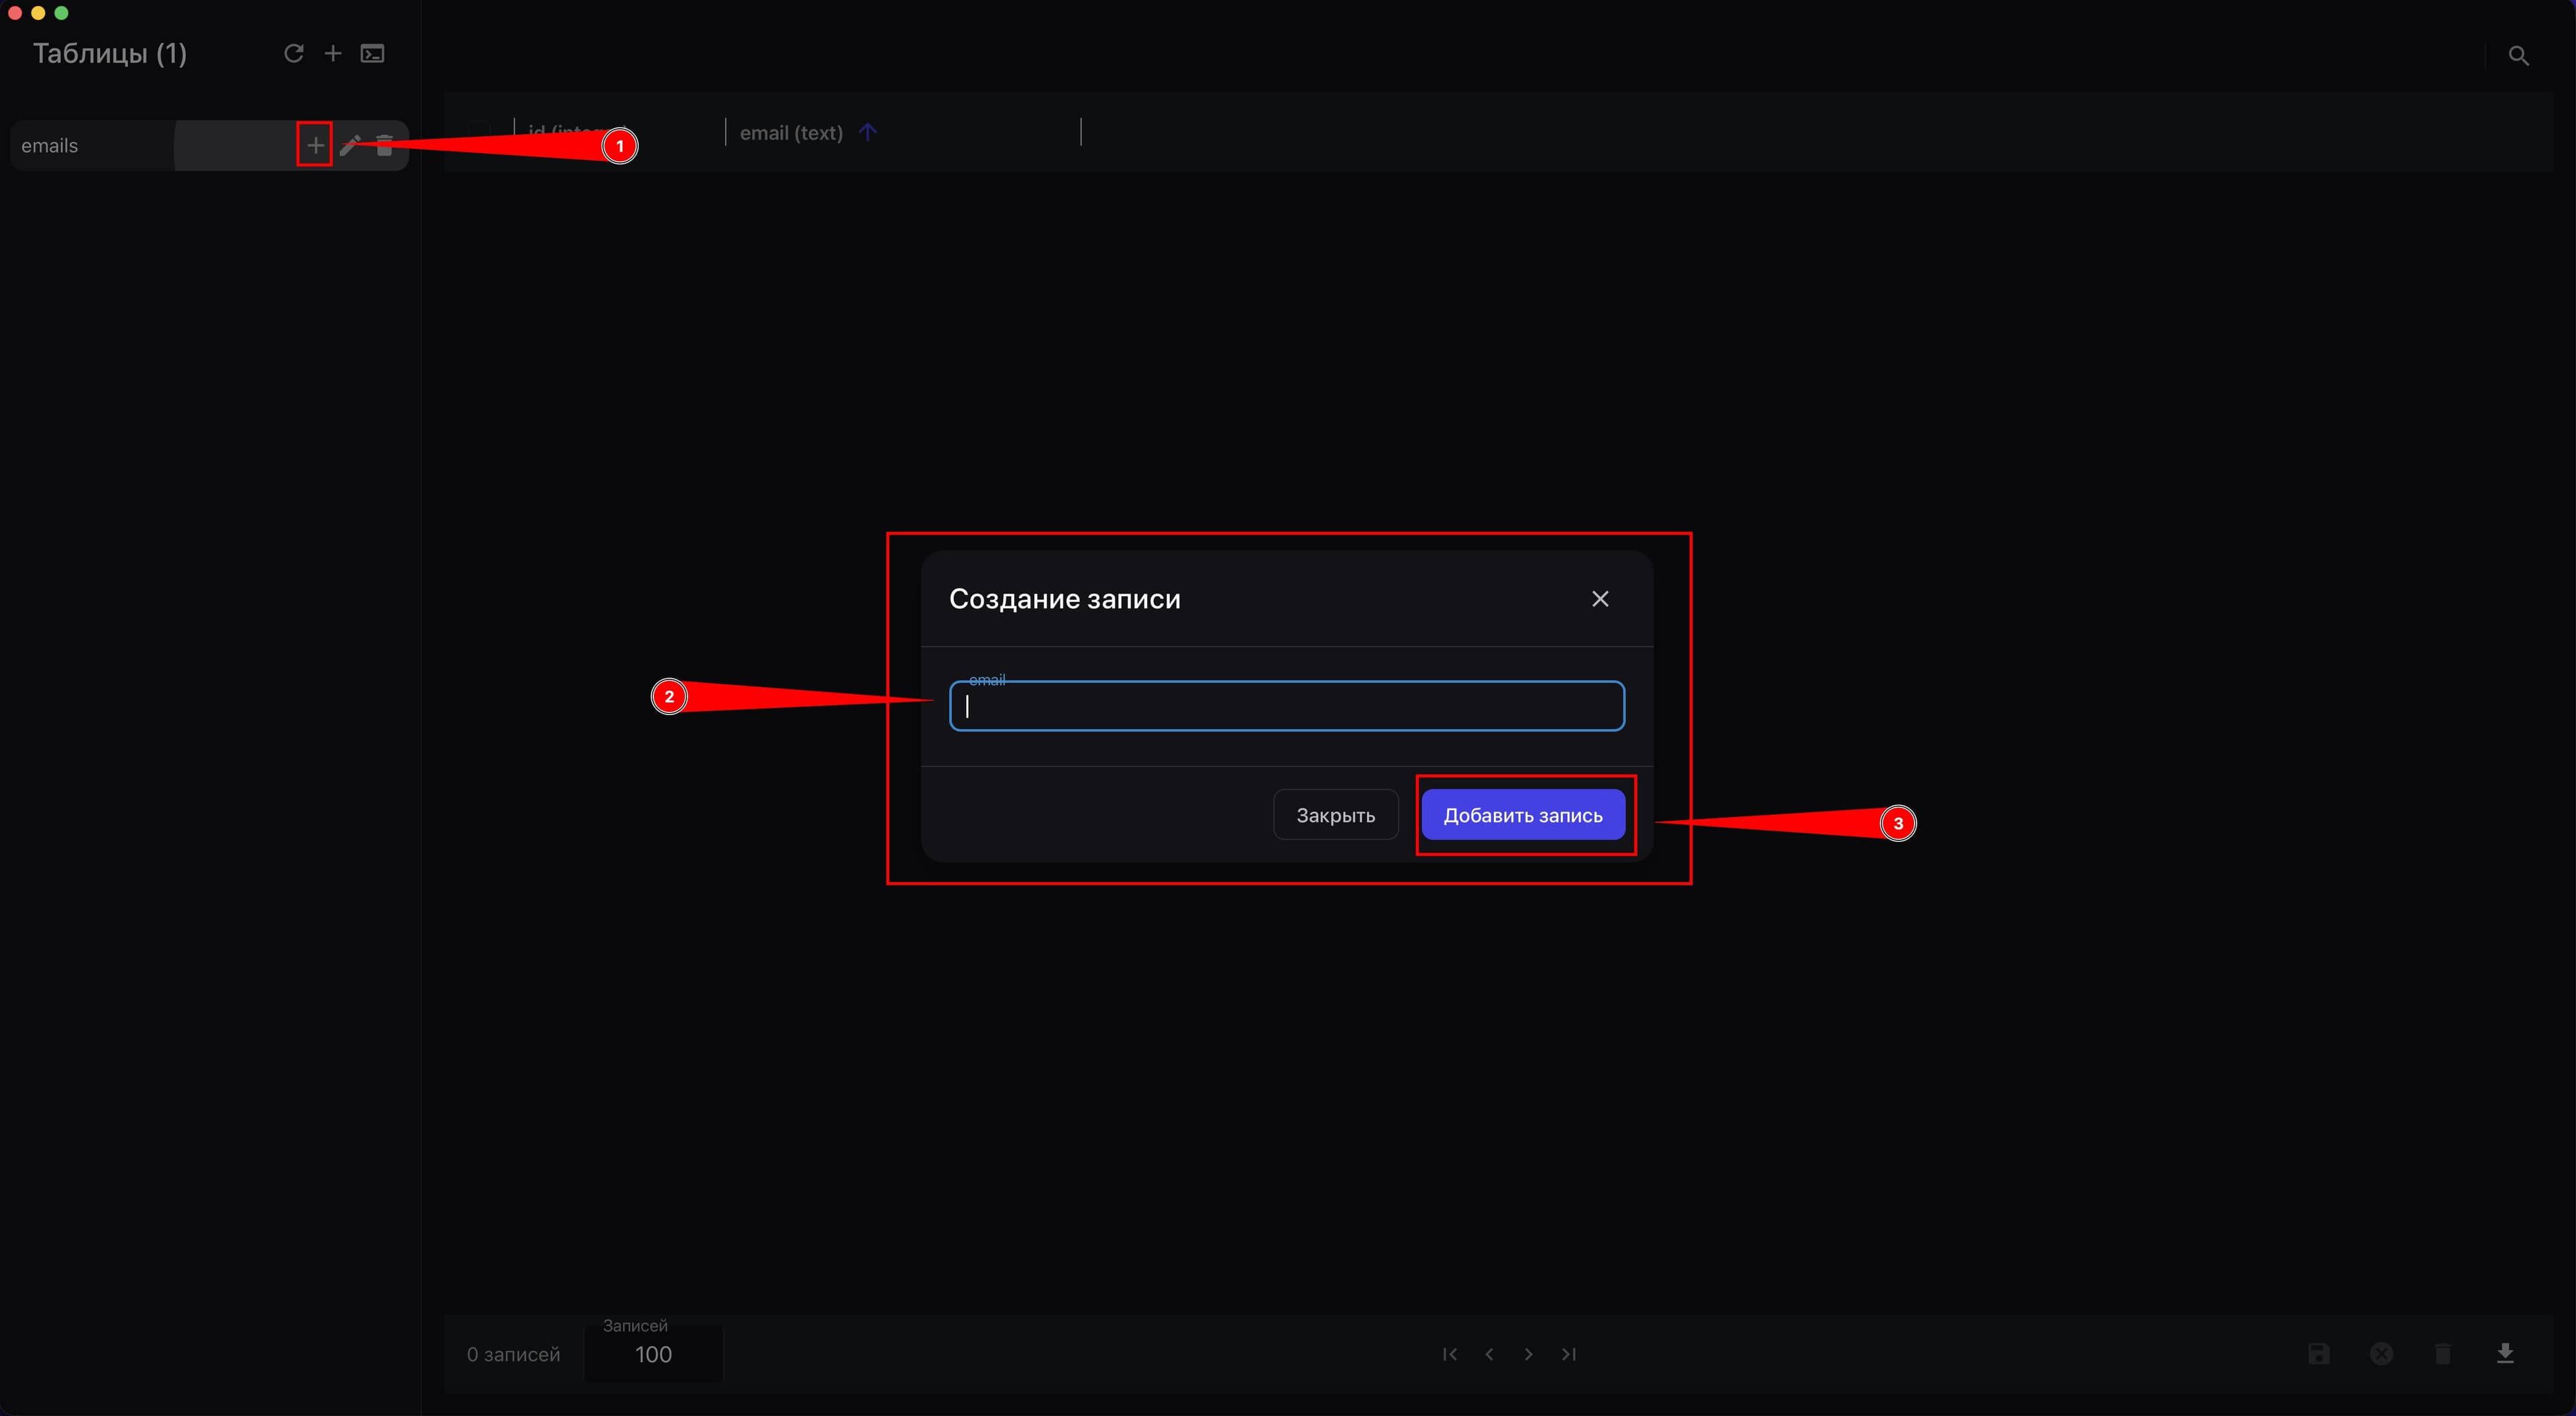
Task: Refresh the tables list
Action: (293, 53)
